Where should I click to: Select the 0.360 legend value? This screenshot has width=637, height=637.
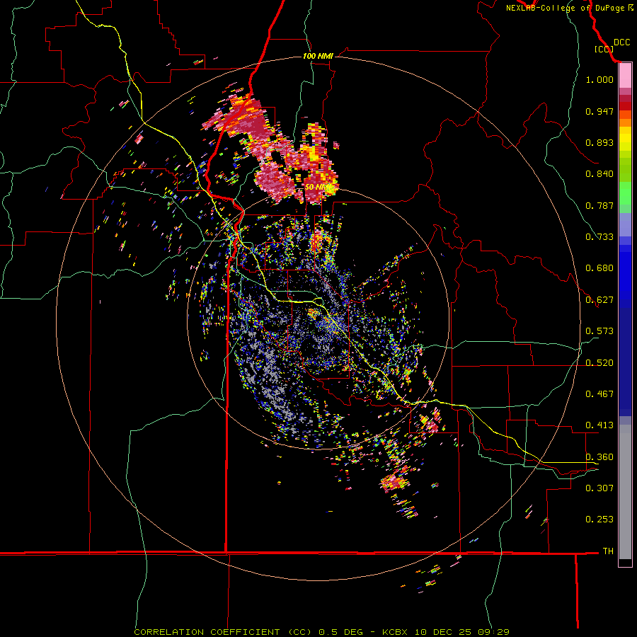tap(599, 457)
